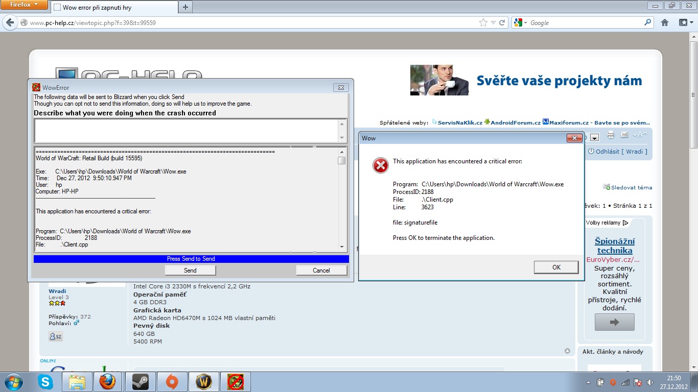Bookmark the page with the star icon
The height and width of the screenshot is (392, 698).
[483, 22]
